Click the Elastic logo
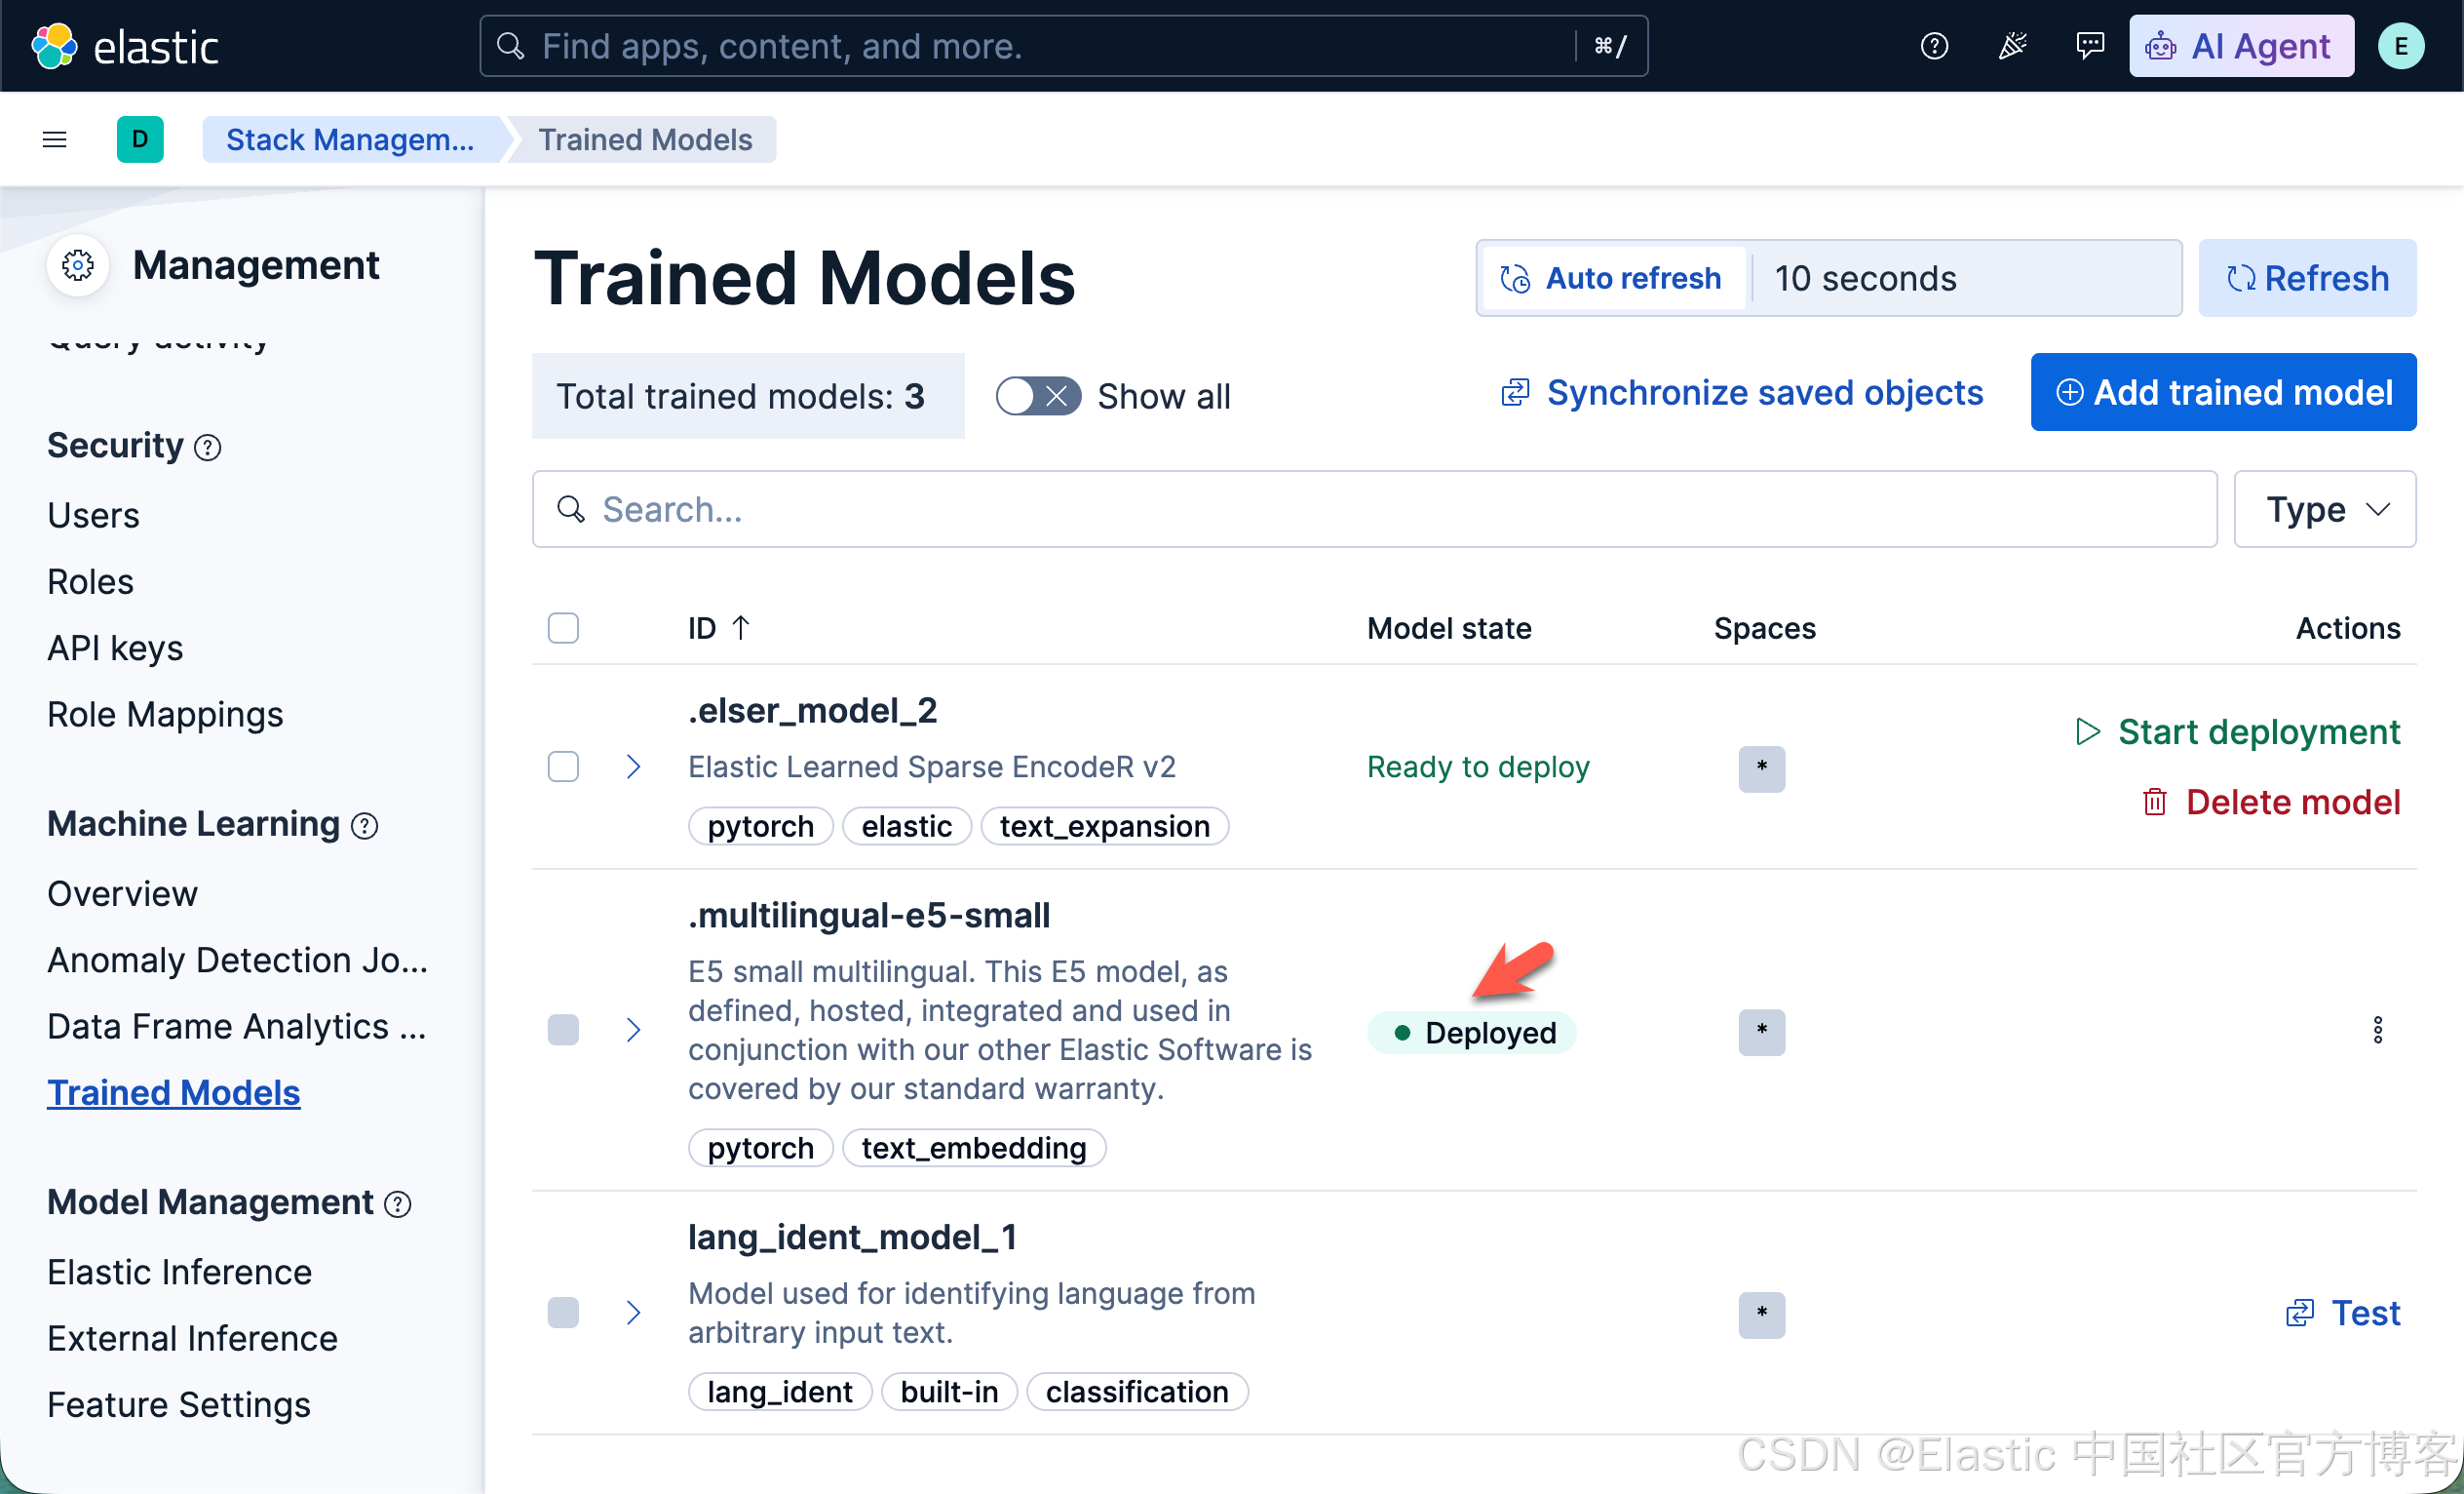The height and width of the screenshot is (1494, 2464). (x=125, y=46)
